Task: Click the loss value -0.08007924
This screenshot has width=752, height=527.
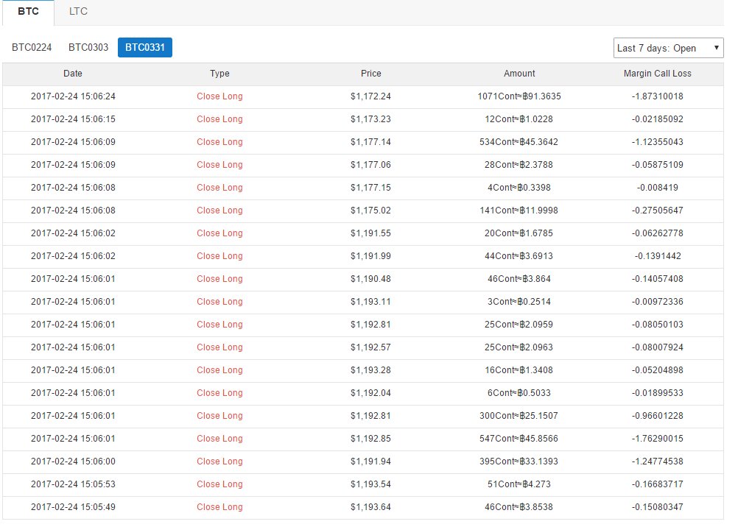Action: pos(658,347)
